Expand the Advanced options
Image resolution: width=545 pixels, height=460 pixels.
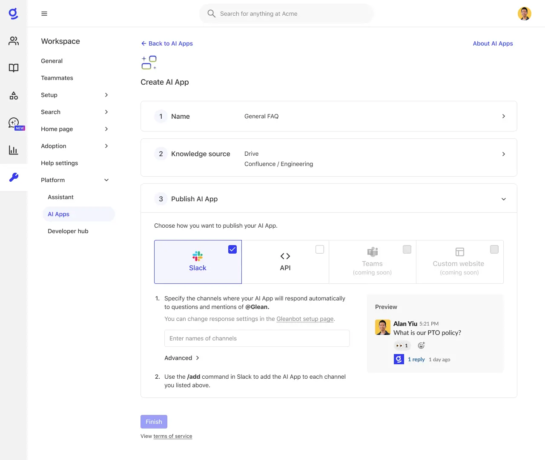tap(182, 358)
